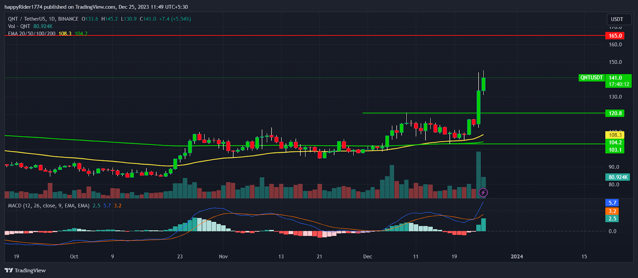638x278 pixels.
Task: Click the 23 date label on time axis
Action: click(x=180, y=256)
